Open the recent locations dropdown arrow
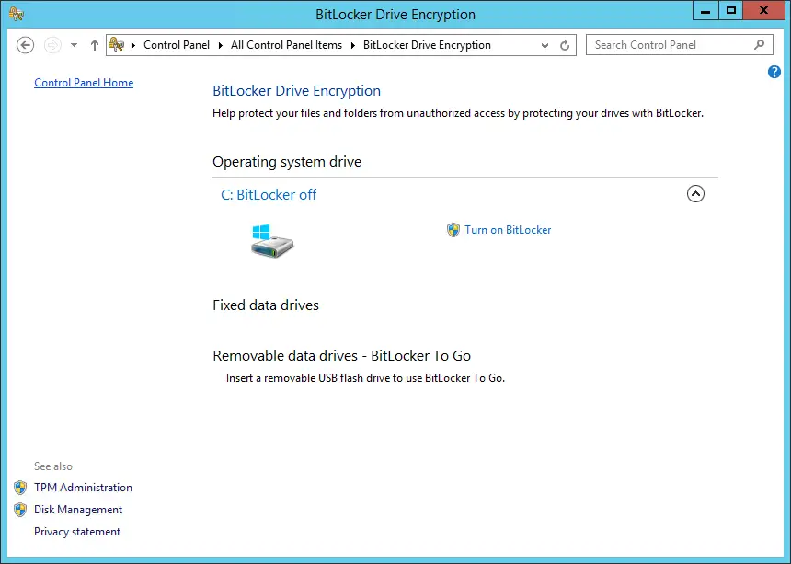Viewport: 791px width, 564px height. (74, 45)
